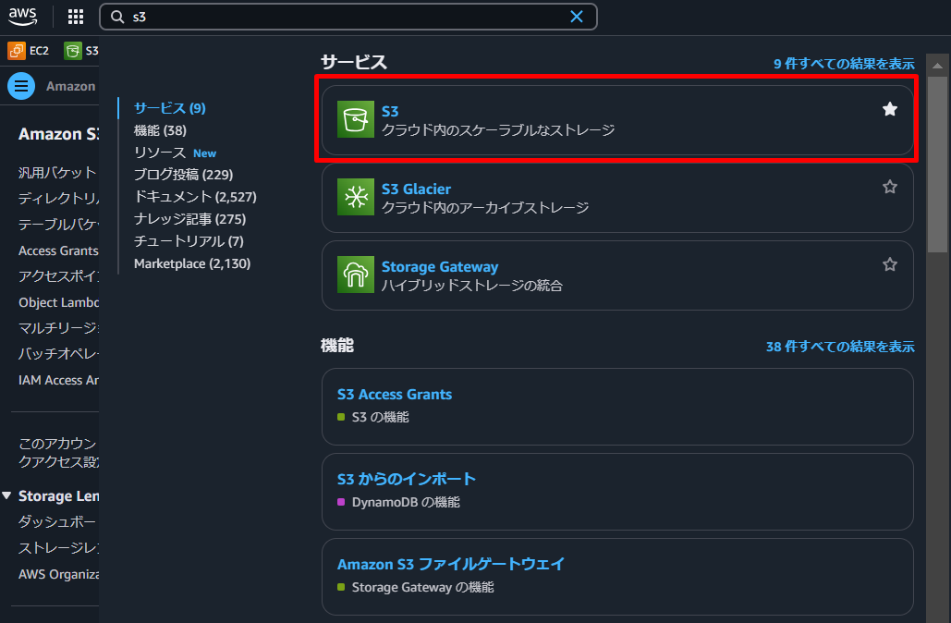Open マルチリージョン sidebar item
Viewport: 951px width, 623px height.
click(x=58, y=328)
